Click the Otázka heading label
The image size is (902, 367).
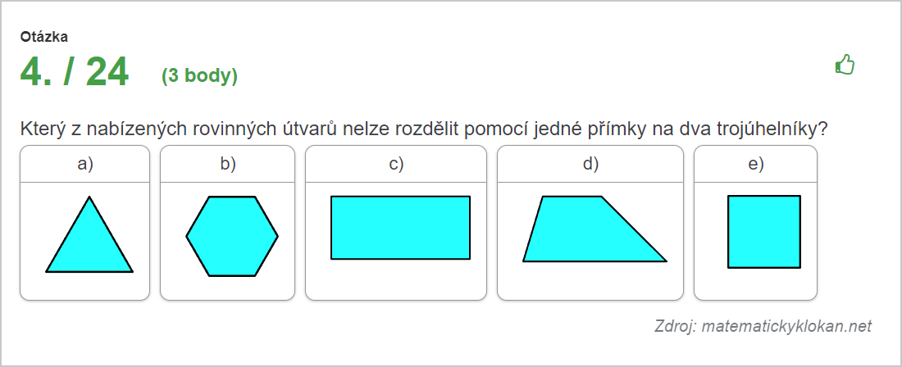[x=43, y=37]
